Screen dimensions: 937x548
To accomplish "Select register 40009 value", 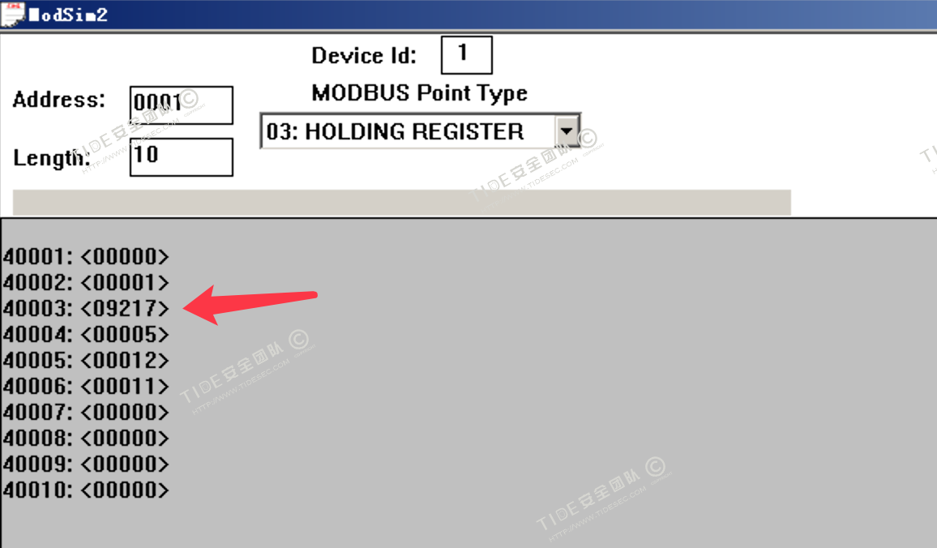I will pos(125,465).
